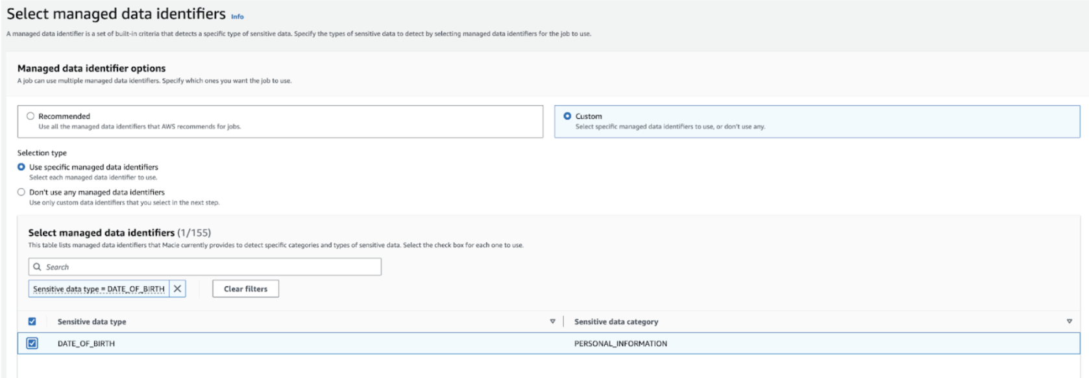Image resolution: width=1089 pixels, height=378 pixels.
Task: Click the Clear filters button
Action: pyautogui.click(x=246, y=289)
